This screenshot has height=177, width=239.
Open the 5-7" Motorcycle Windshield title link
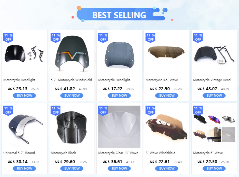point(71,80)
